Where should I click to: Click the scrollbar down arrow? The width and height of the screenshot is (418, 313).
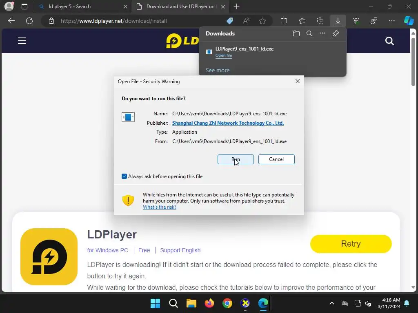(413, 287)
